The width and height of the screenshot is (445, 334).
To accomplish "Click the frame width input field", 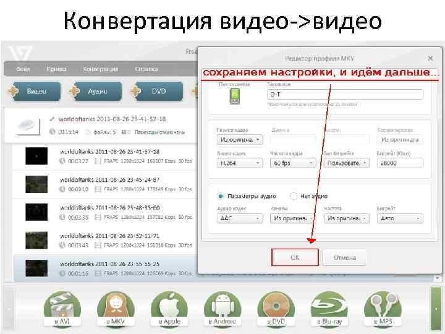I will tap(293, 139).
